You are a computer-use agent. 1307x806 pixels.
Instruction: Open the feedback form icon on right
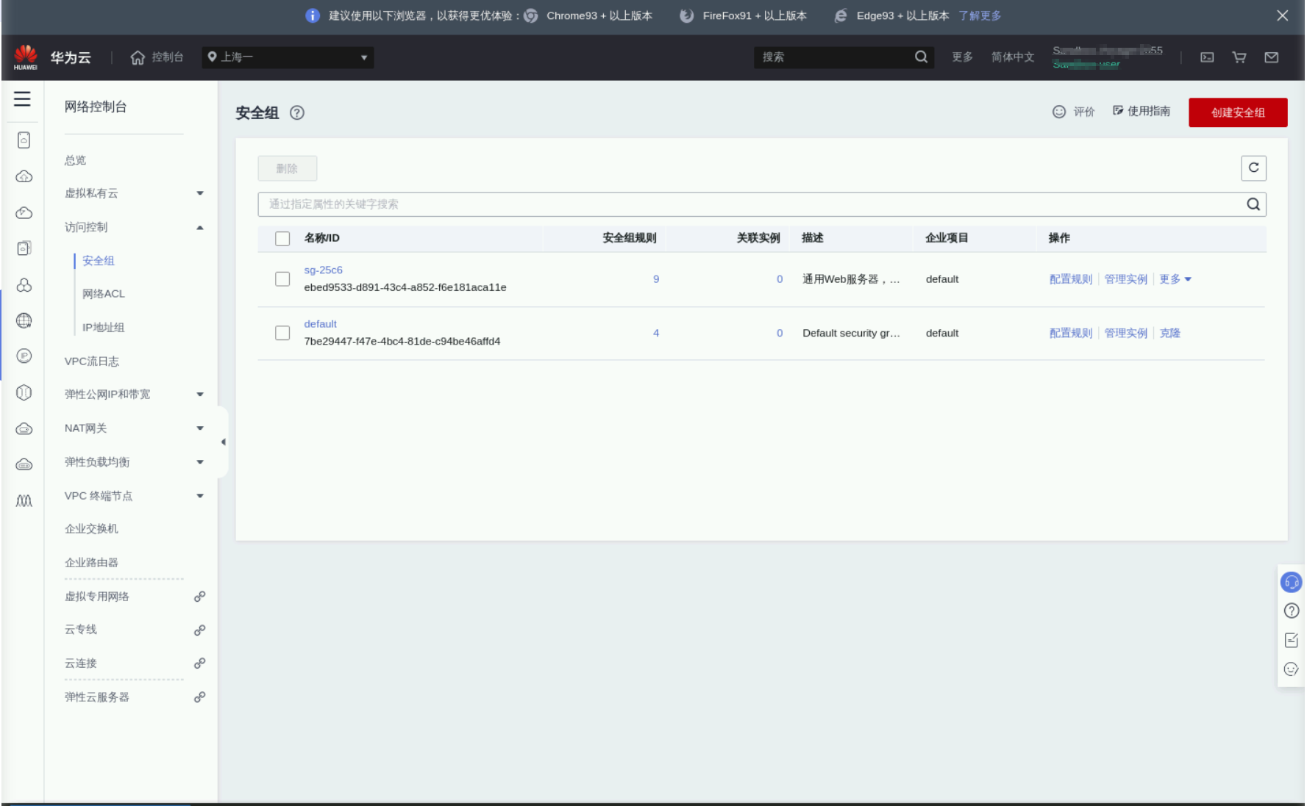pos(1292,640)
